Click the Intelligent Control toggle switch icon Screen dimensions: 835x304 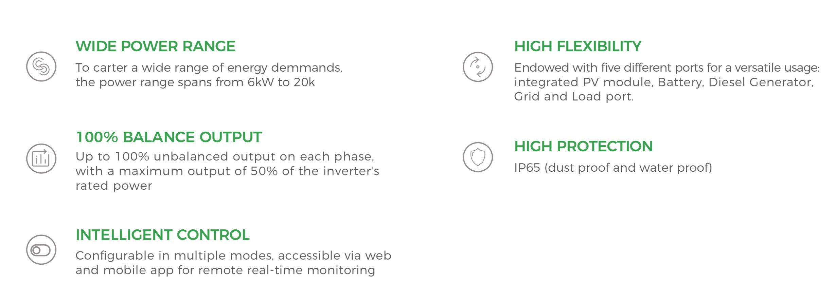(41, 250)
